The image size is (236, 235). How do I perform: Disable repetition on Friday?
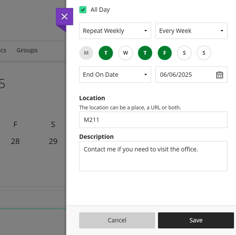(165, 53)
